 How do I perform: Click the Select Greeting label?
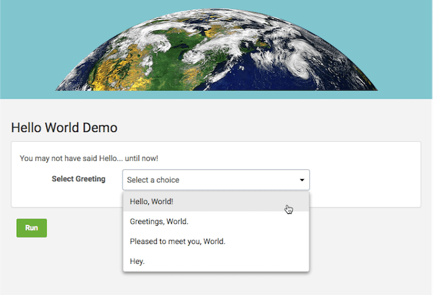[x=79, y=179]
